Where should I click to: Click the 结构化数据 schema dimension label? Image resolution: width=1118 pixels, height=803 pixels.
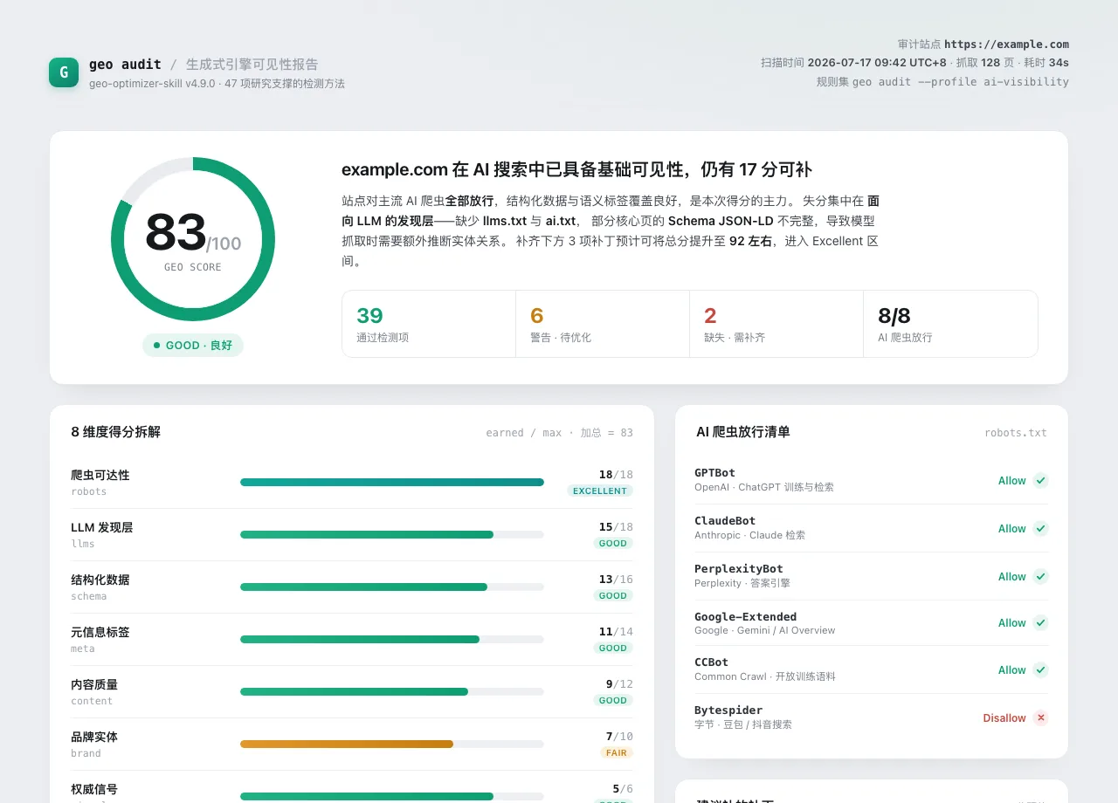coord(100,587)
